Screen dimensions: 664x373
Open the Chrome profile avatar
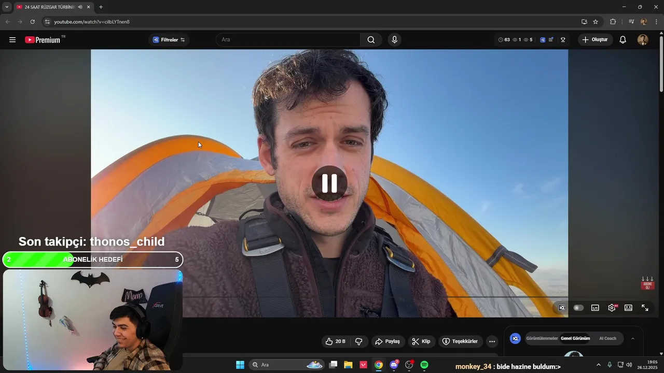[x=644, y=22]
